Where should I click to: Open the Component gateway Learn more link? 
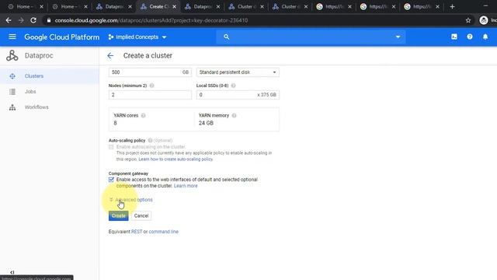coord(186,186)
